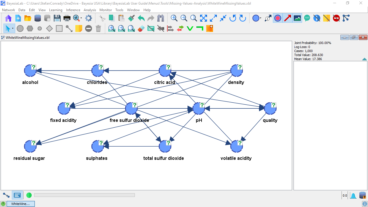Select the pH node in the network
This screenshot has height=207, width=368.
click(198, 109)
